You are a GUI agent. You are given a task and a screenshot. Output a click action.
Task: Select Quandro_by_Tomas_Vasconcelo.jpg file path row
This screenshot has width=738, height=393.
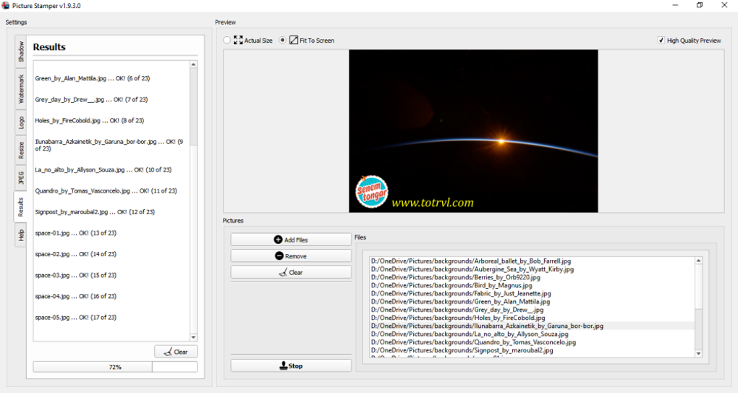coord(533,342)
